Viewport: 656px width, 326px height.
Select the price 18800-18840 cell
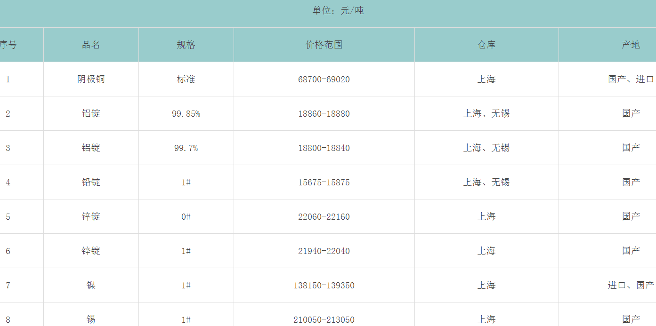pyautogui.click(x=324, y=148)
